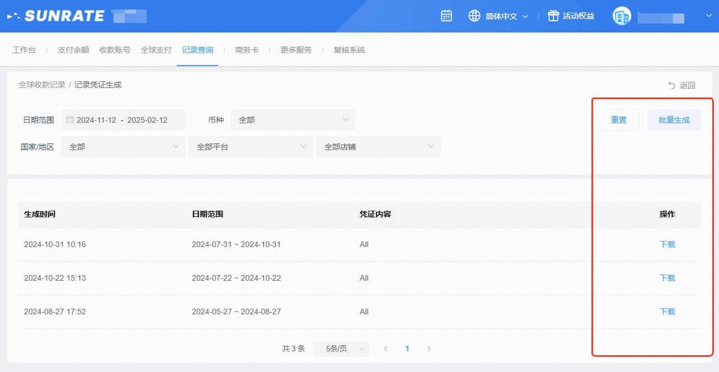This screenshot has height=372, width=719.
Task: Click the gift icon for 活动权益
Action: [553, 16]
